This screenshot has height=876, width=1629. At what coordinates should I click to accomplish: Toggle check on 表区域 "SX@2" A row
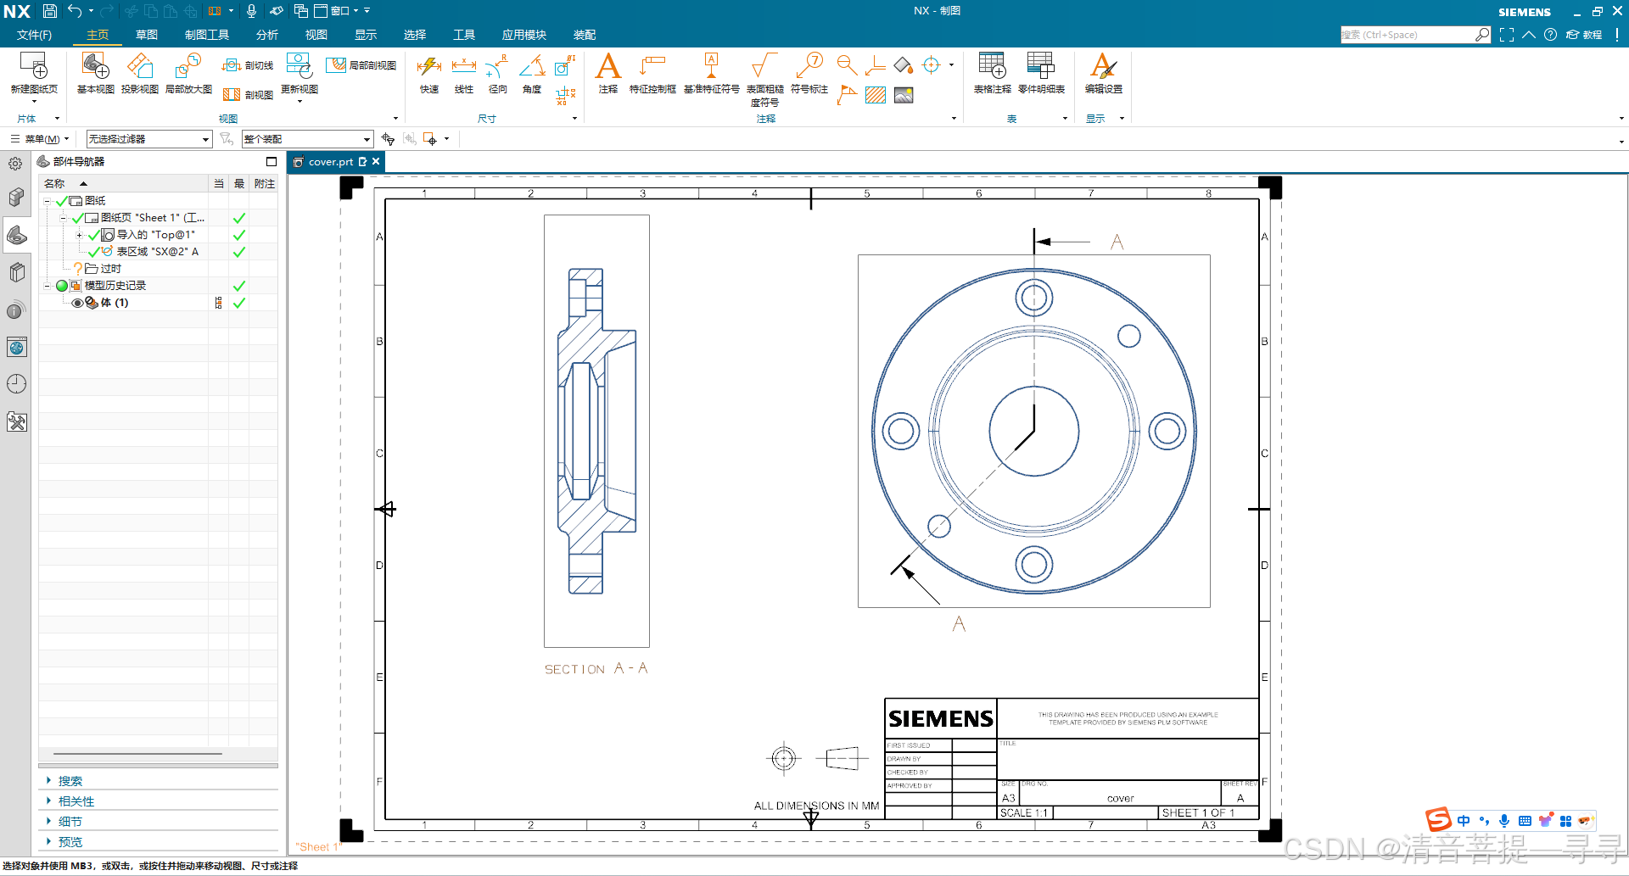click(93, 252)
